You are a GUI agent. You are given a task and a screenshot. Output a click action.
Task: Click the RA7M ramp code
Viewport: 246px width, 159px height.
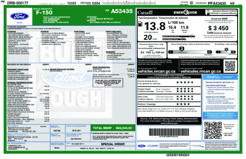(x=57, y=131)
